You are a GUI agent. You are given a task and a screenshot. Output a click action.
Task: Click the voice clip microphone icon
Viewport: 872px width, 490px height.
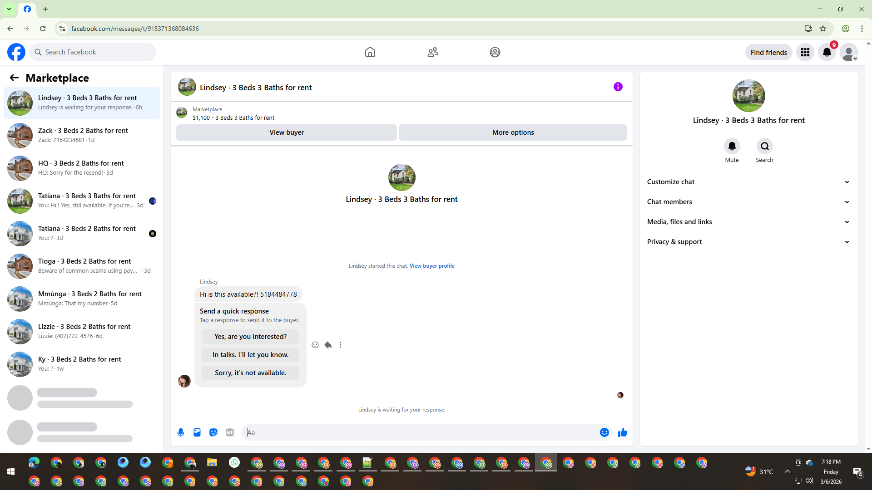pyautogui.click(x=181, y=432)
